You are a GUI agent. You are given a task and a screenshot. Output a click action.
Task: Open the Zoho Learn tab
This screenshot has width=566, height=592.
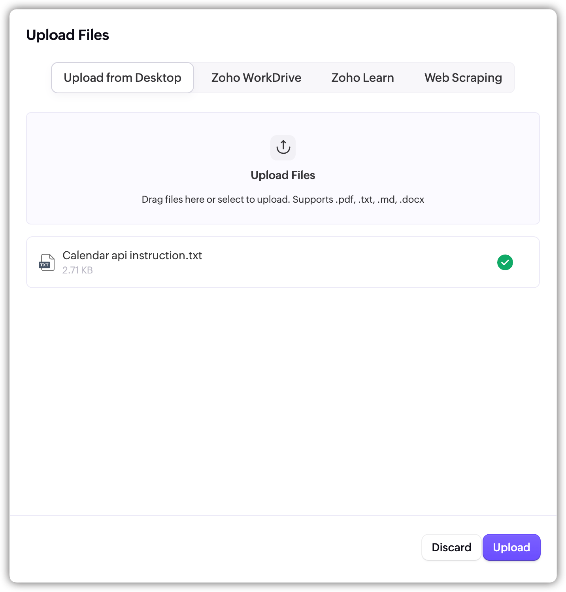pyautogui.click(x=362, y=78)
